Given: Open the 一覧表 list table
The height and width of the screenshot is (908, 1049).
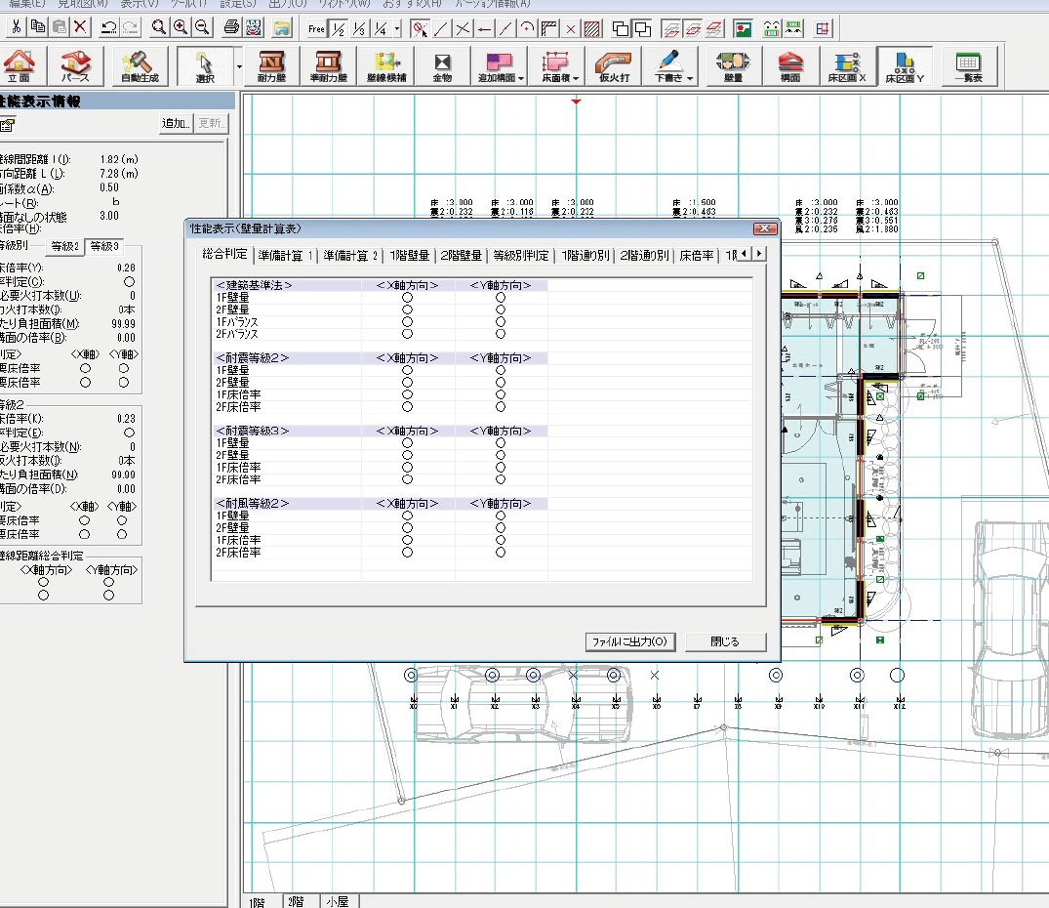Looking at the screenshot, I should [968, 66].
